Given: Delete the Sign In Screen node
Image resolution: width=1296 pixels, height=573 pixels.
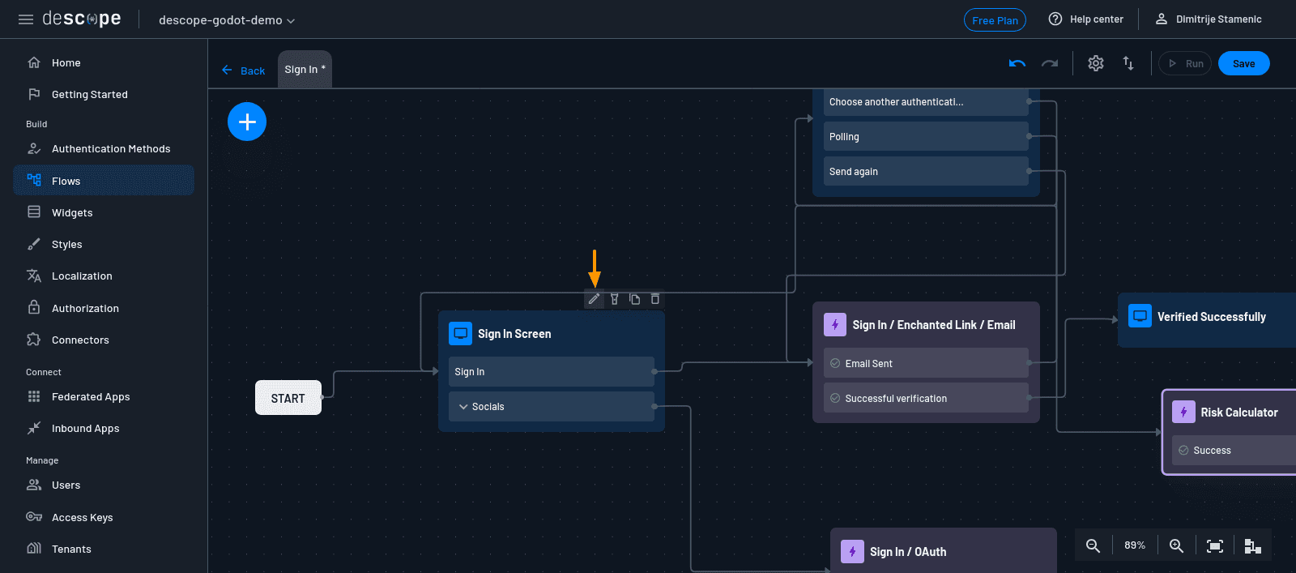Looking at the screenshot, I should pos(655,299).
